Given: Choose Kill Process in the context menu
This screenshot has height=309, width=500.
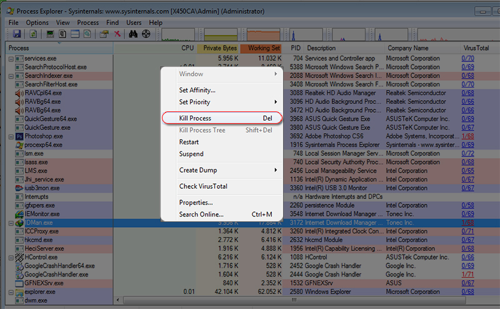Looking at the screenshot, I should coord(222,118).
